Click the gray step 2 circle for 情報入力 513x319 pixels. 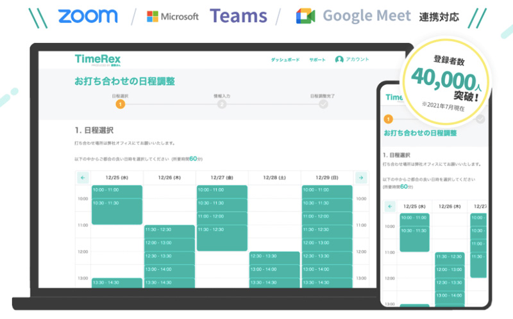221,104
